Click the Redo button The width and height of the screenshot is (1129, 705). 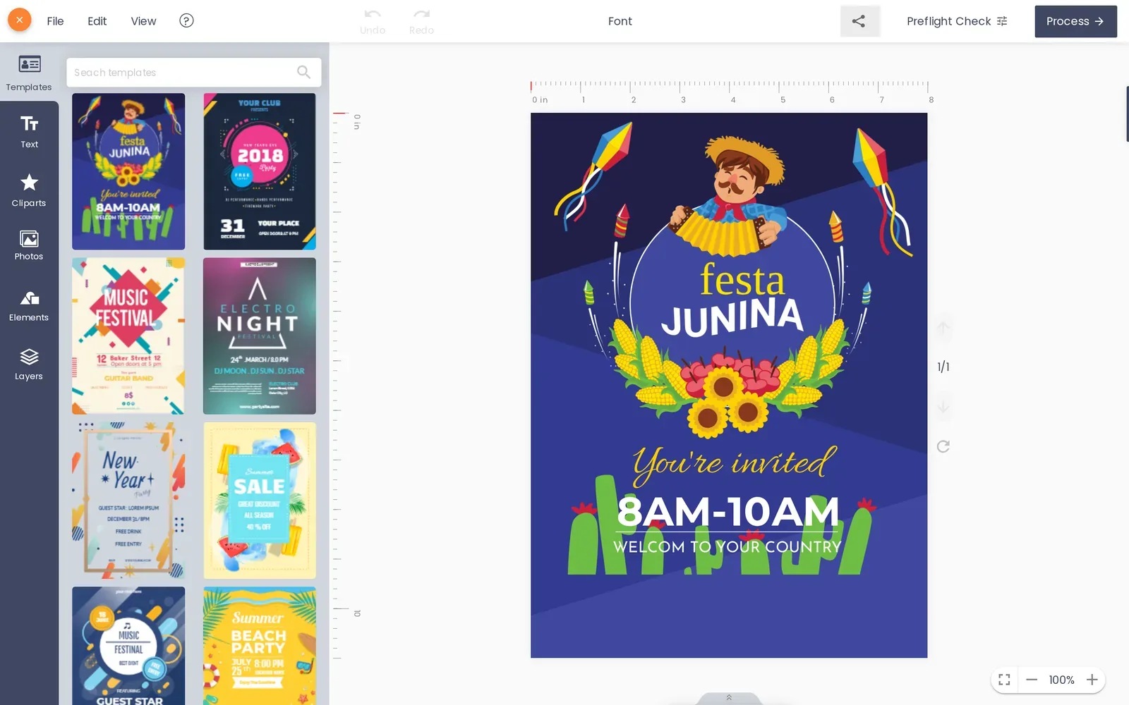[421, 21]
